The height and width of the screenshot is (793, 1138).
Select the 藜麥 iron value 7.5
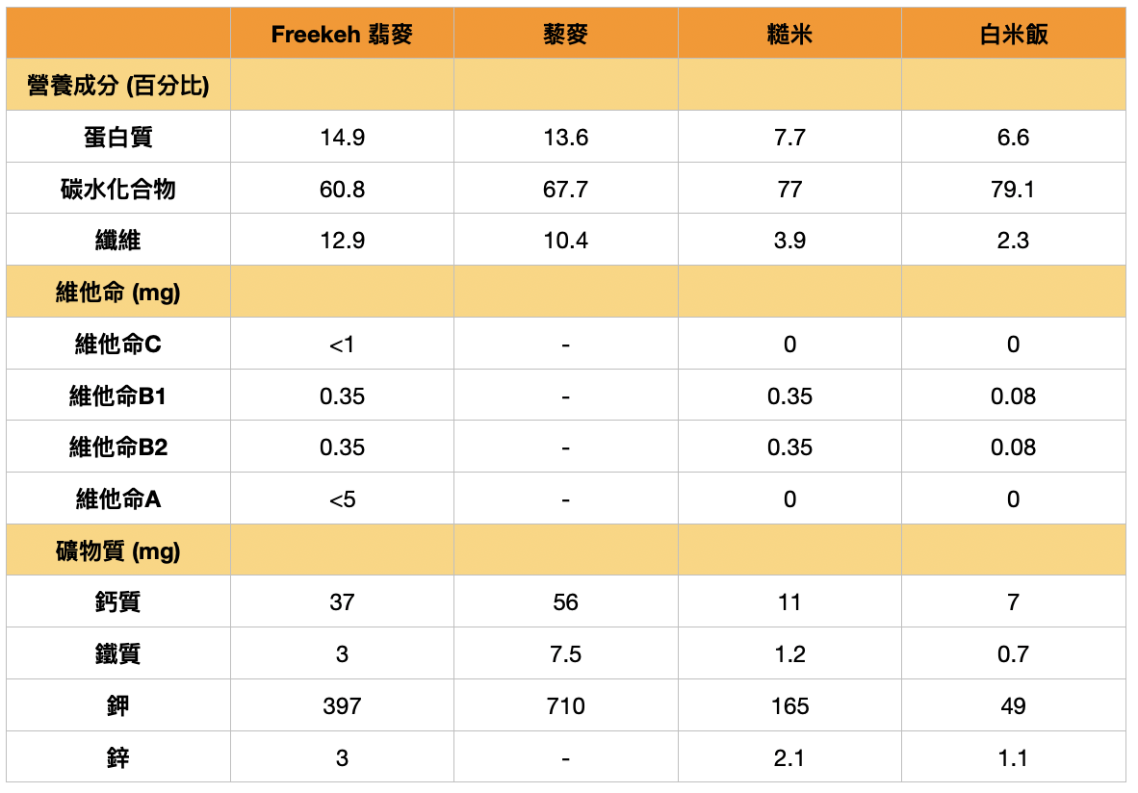565,654
